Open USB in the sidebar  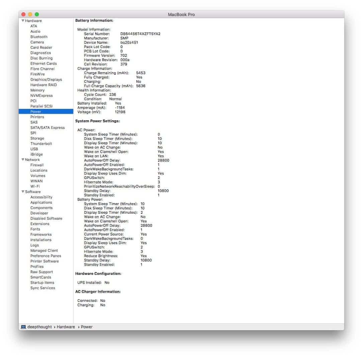click(34, 149)
